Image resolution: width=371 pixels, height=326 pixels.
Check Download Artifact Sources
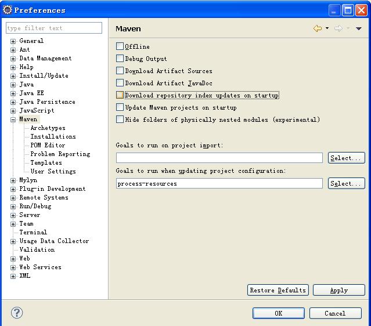120,70
